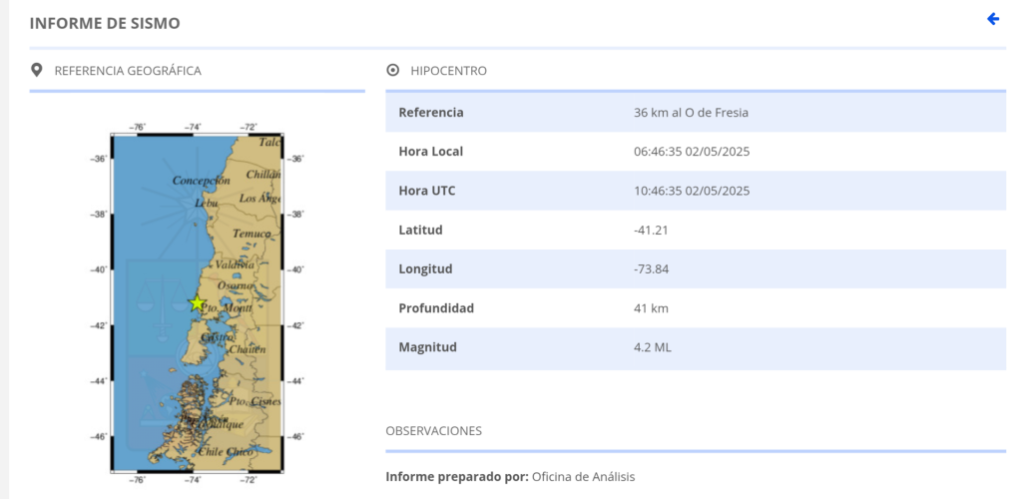Click Chile Chico label on the map
Viewport: 1022px width, 499px height.
(x=226, y=451)
